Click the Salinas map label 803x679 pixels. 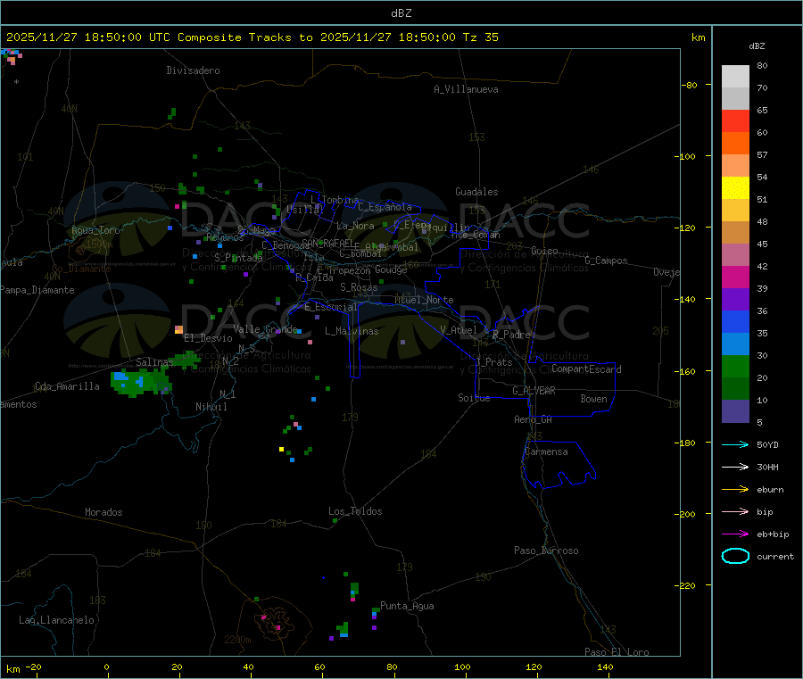click(x=154, y=362)
